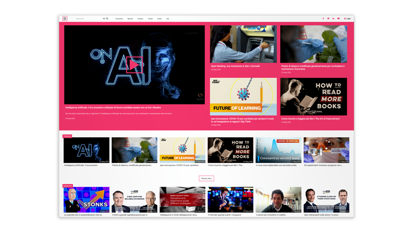
Task: Open caption 'Obbligazioni e fondi obbligazionari'
Action: [x=179, y=215]
